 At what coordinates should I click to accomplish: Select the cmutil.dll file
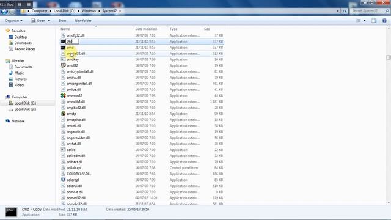coord(74,125)
